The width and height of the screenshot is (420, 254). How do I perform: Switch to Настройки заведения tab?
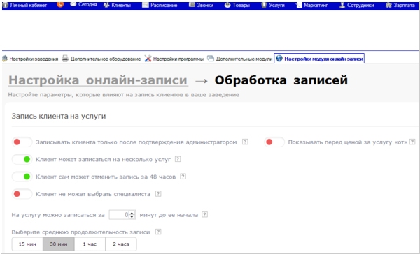click(30, 59)
